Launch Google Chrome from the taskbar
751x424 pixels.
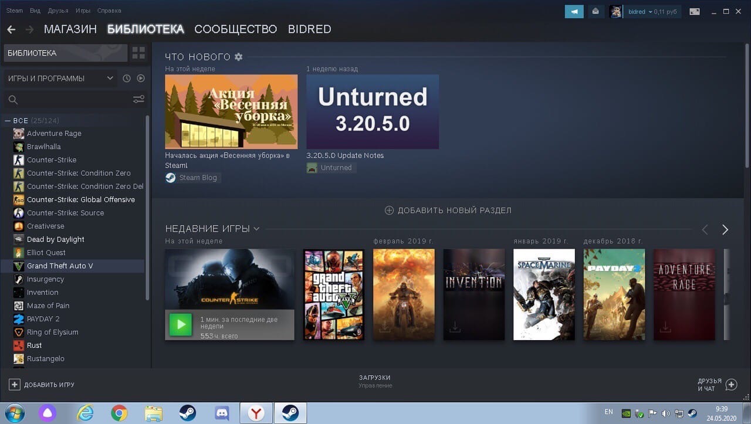(119, 413)
